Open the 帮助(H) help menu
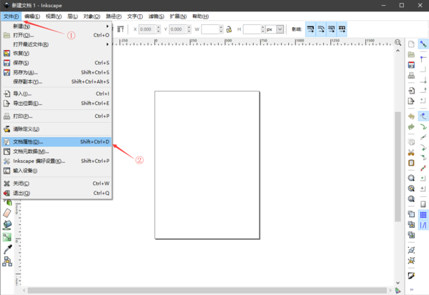Image resolution: width=429 pixels, height=295 pixels. 200,16
